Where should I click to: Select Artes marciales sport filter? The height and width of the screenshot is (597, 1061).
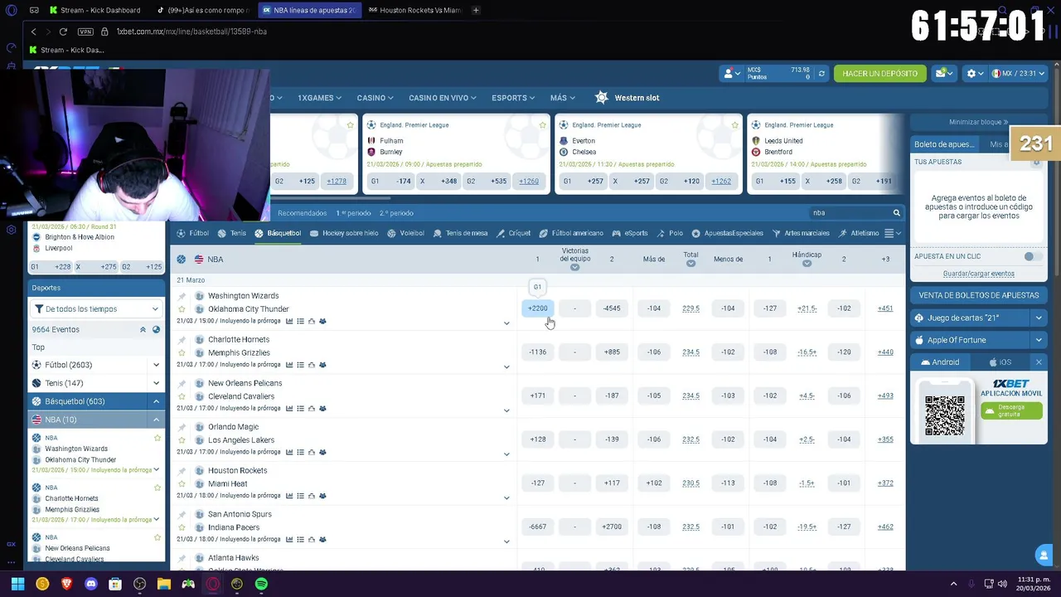coord(801,234)
